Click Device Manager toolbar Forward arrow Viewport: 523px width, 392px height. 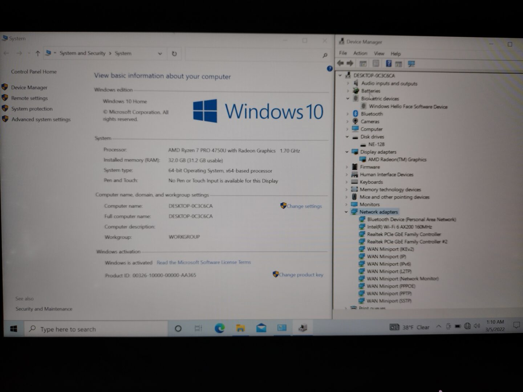coord(350,63)
